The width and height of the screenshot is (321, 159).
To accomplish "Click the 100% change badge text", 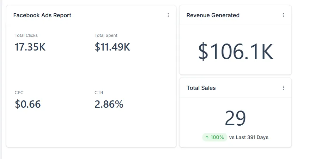I will (217, 137).
